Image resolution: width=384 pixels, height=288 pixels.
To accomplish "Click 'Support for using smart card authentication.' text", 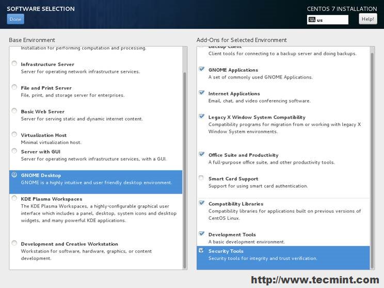I will pos(258,186).
